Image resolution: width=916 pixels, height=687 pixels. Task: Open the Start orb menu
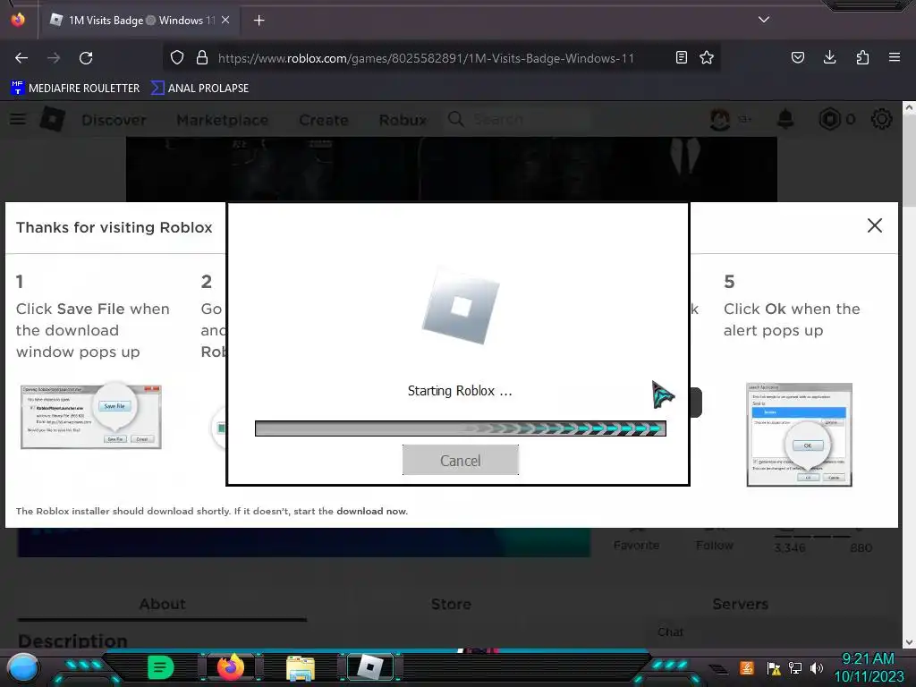tap(22, 668)
